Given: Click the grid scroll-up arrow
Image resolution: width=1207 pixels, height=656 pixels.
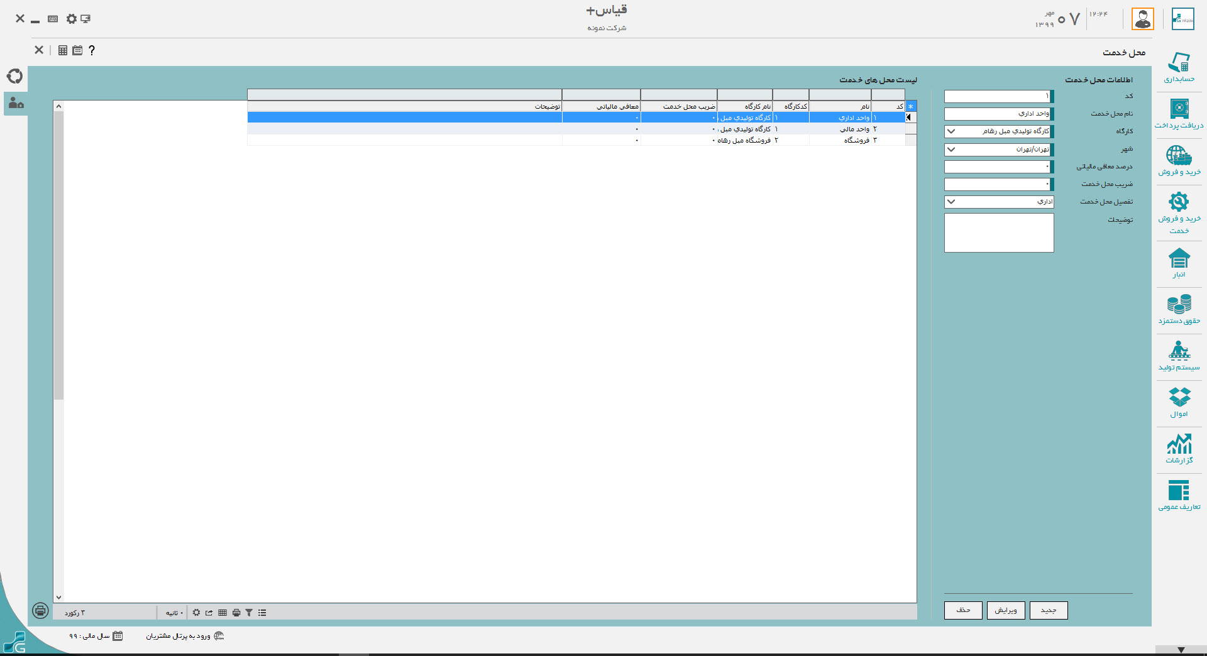Looking at the screenshot, I should coord(58,106).
